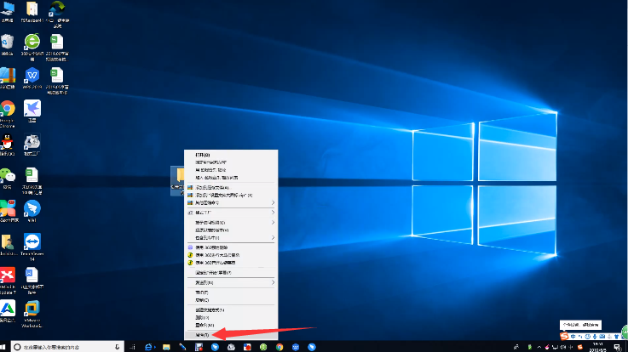The image size is (628, 352).
Task: Select Rename in the context menu
Action: [x=203, y=324]
